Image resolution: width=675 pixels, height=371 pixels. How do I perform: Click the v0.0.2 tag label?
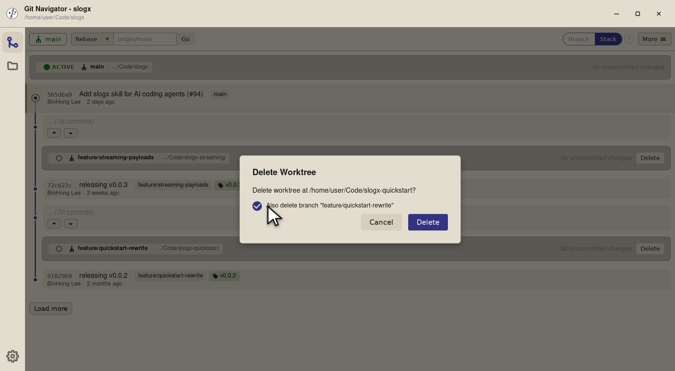tap(224, 276)
